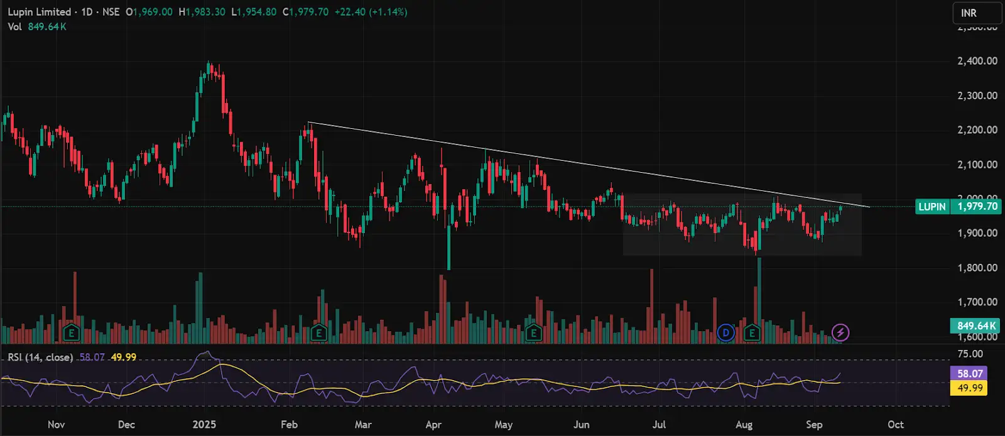
Task: Click the Oct label on time axis
Action: pyautogui.click(x=896, y=425)
